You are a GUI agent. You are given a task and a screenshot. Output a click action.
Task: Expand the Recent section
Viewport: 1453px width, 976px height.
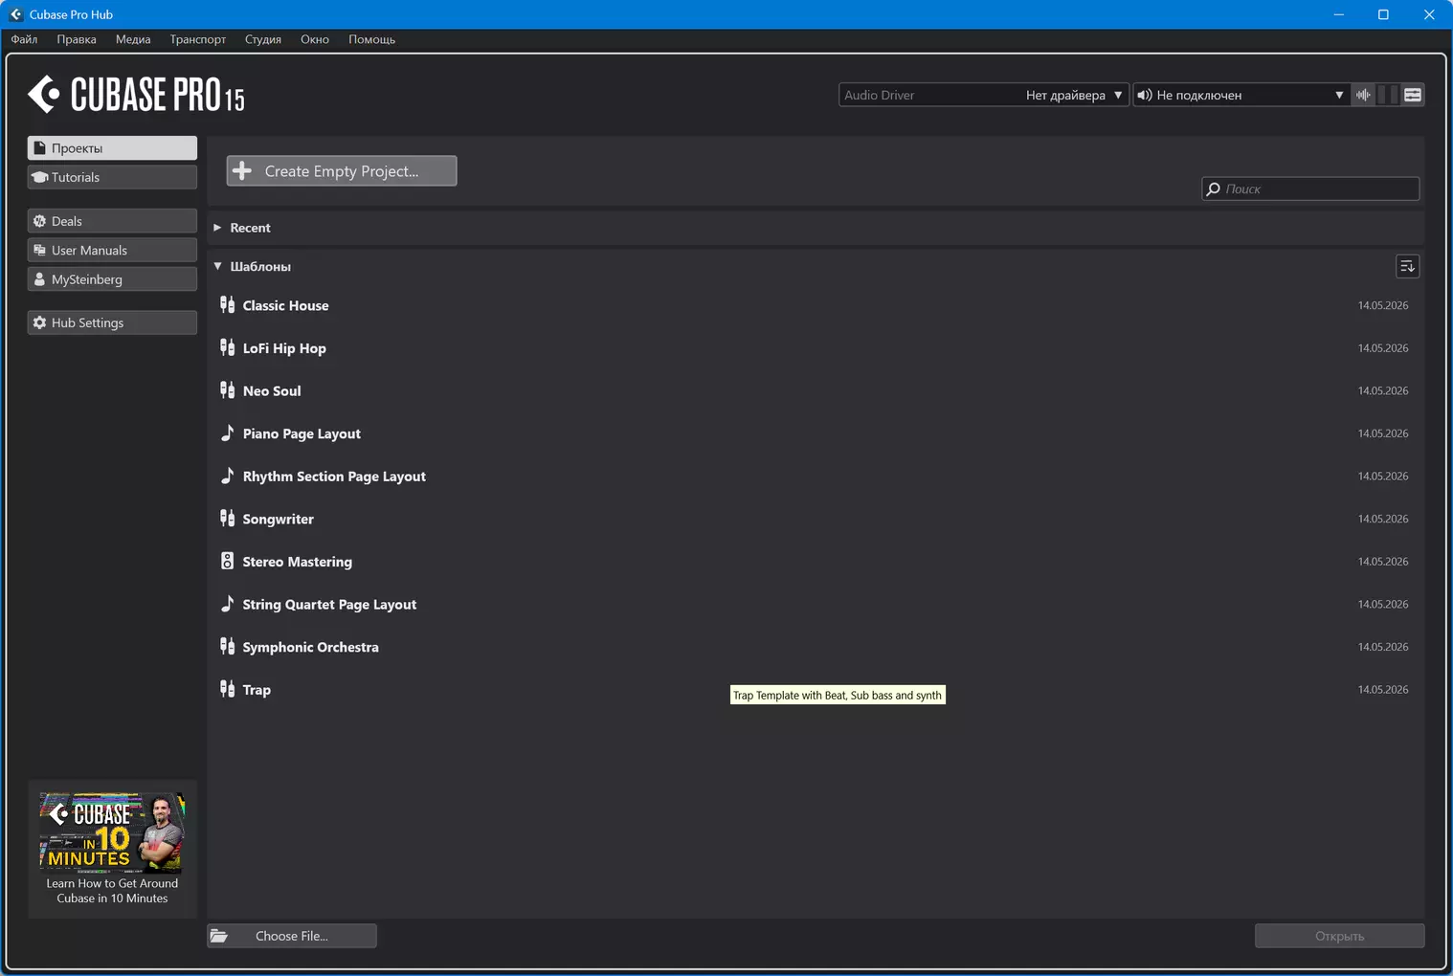pos(217,228)
